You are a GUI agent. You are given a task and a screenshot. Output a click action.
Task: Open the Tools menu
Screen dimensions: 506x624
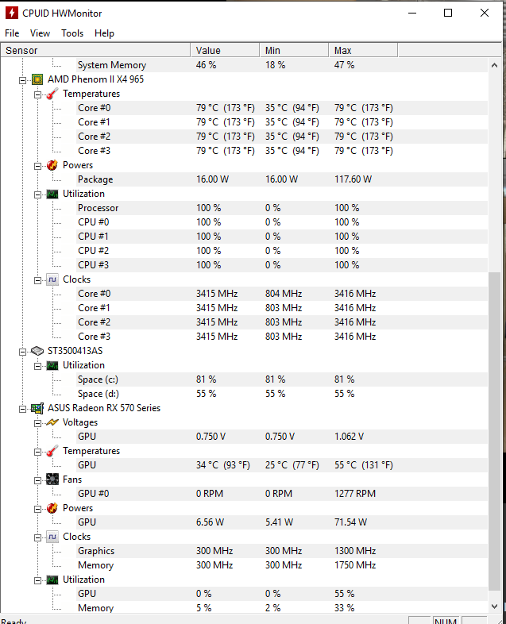(72, 33)
